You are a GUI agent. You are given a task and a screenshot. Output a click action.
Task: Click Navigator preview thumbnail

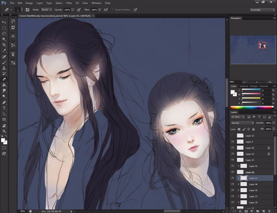click(x=253, y=50)
